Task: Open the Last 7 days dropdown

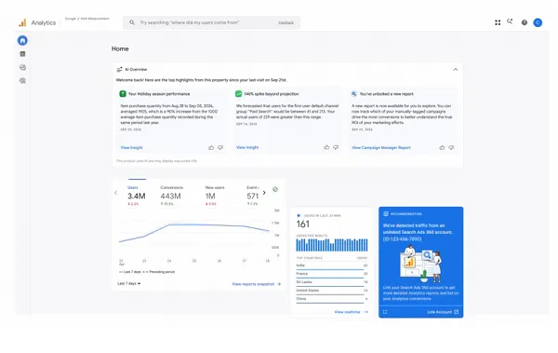Action: coord(129,283)
